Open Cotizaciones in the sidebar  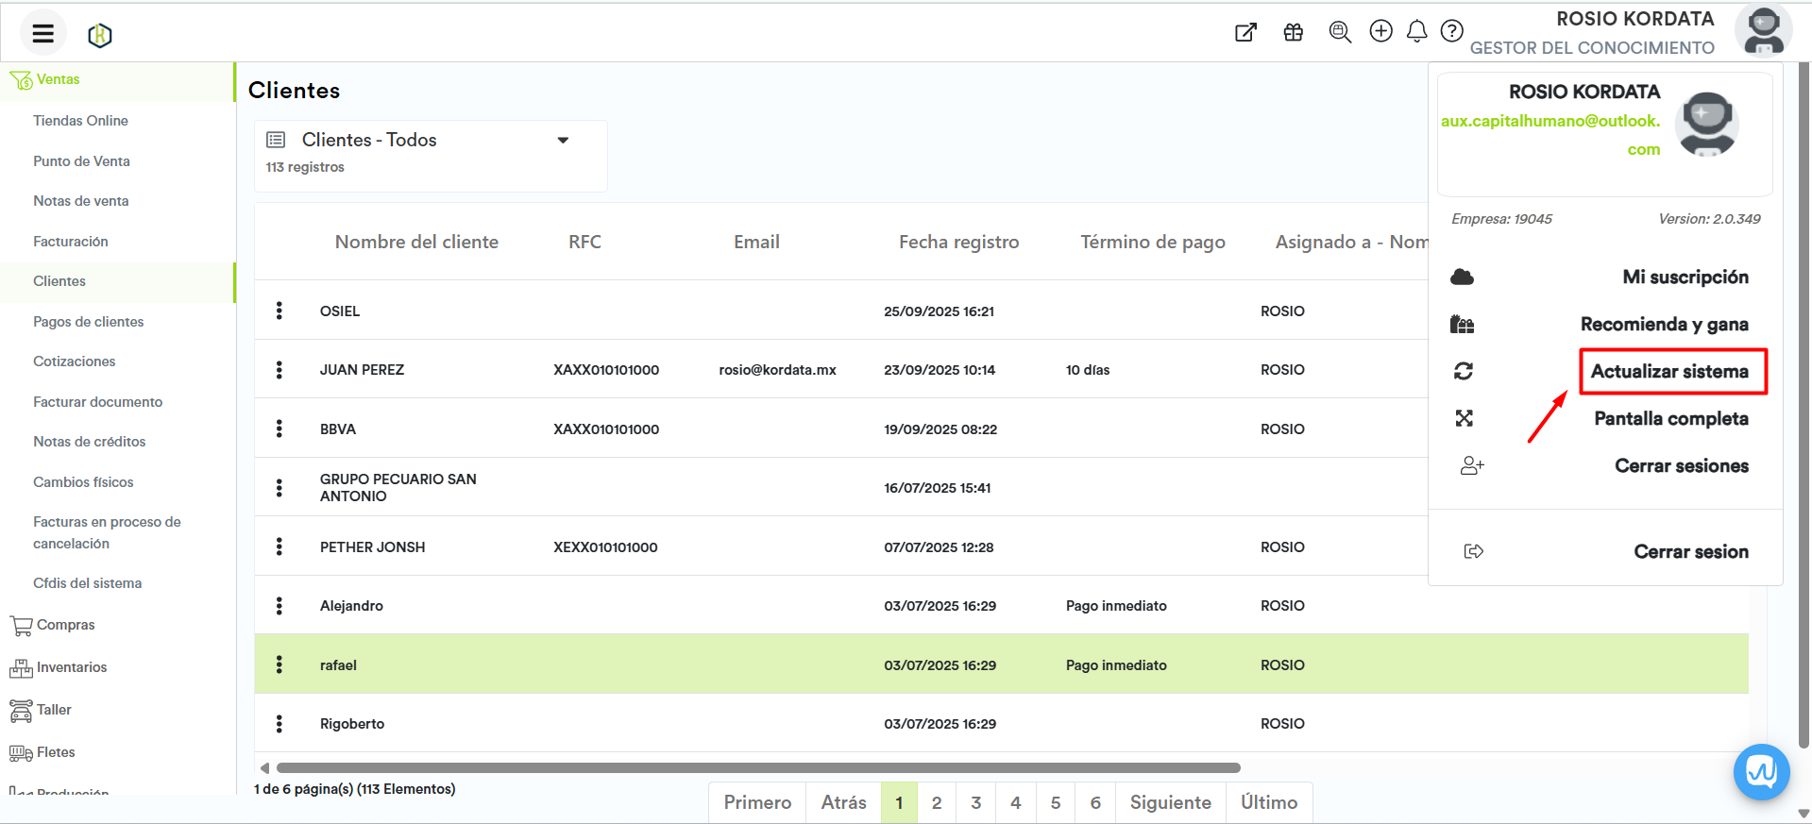(75, 362)
